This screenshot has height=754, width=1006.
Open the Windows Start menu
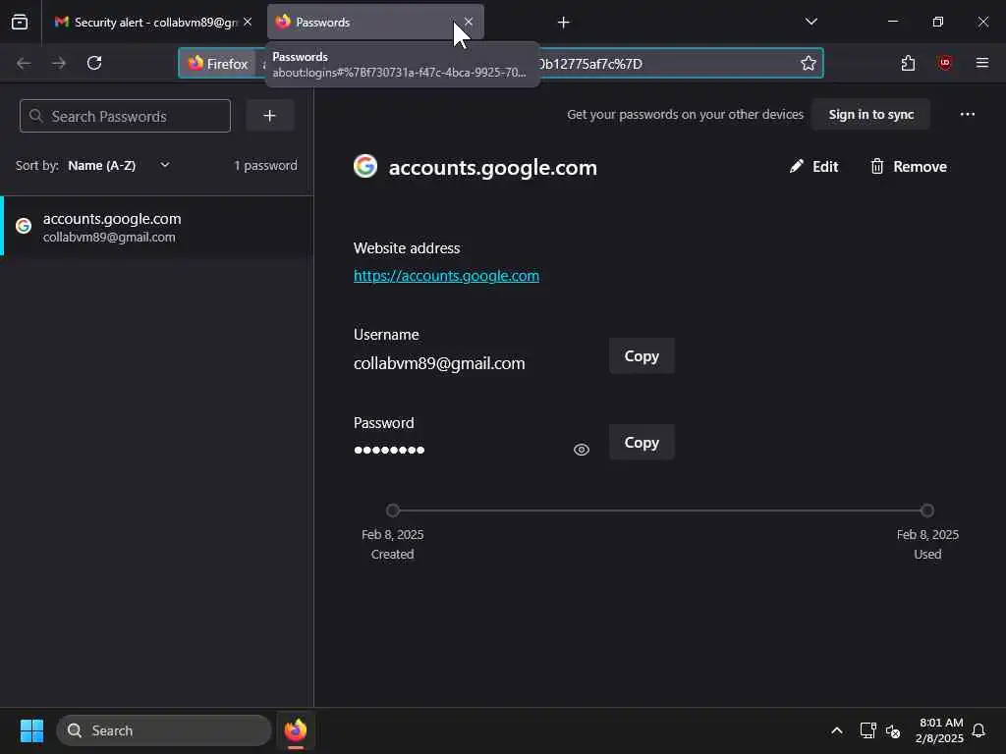tap(31, 730)
